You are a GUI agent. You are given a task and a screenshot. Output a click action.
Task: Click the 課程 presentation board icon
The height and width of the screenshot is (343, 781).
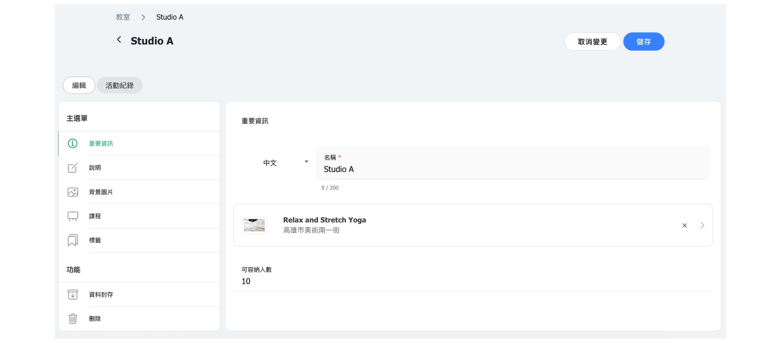(x=72, y=216)
